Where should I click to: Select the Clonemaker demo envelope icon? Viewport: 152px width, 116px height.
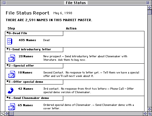[12, 107]
